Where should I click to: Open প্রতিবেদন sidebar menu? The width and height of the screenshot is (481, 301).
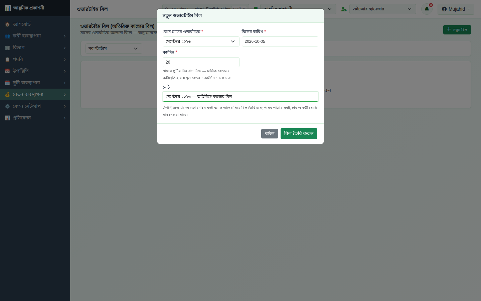point(35,118)
